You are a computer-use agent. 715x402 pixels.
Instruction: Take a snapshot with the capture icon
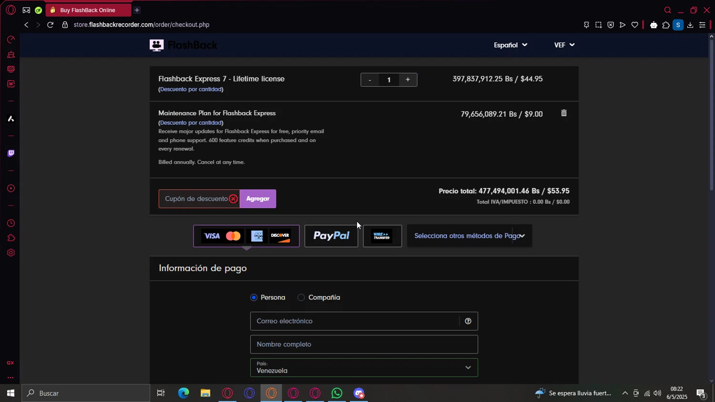click(598, 25)
